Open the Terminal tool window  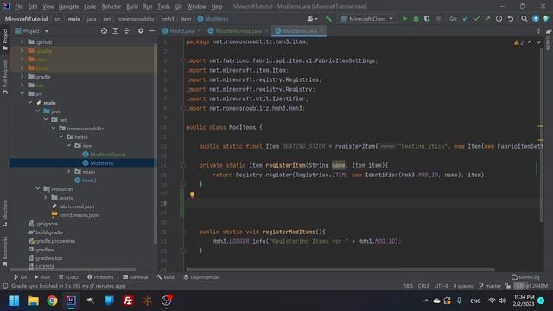tap(136, 277)
